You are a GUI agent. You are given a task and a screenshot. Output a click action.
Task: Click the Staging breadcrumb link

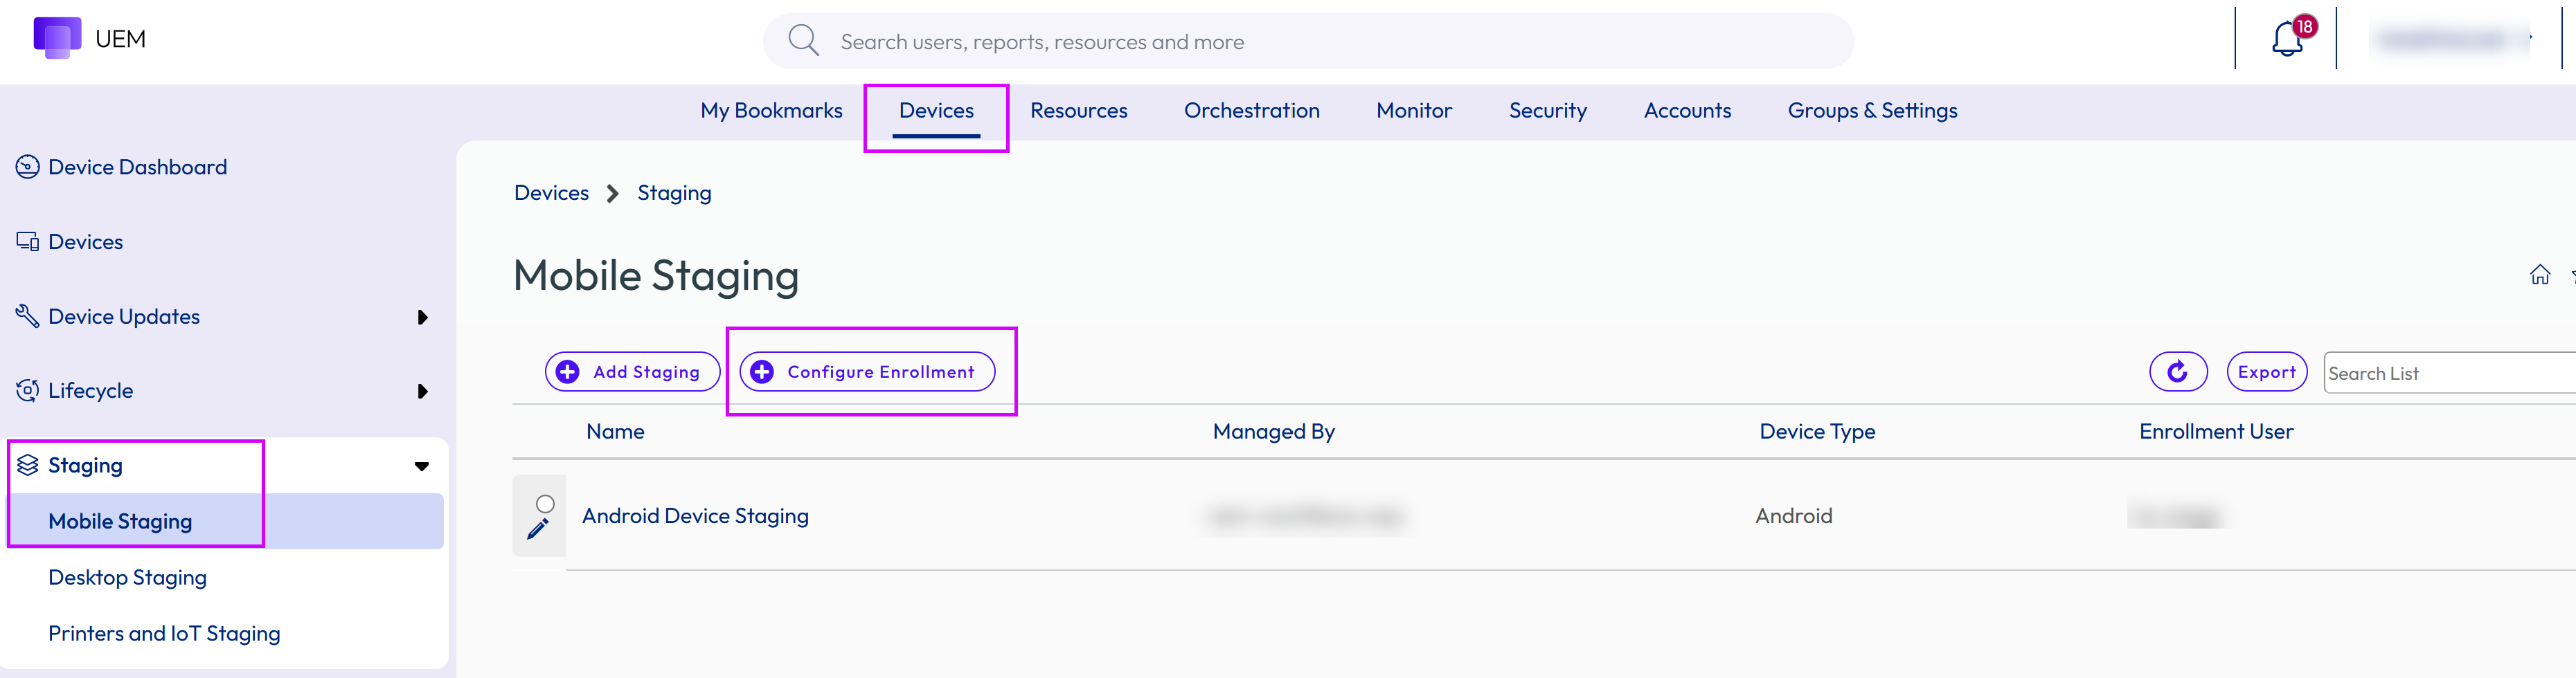pos(674,193)
